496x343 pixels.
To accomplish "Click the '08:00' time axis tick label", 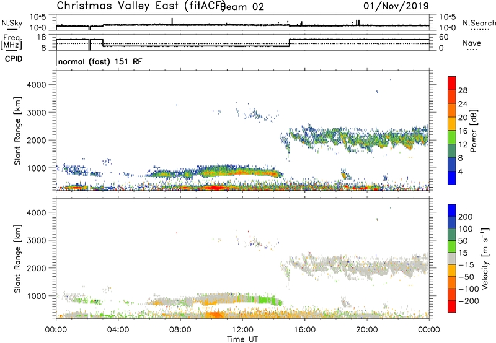I will pyautogui.click(x=180, y=330).
